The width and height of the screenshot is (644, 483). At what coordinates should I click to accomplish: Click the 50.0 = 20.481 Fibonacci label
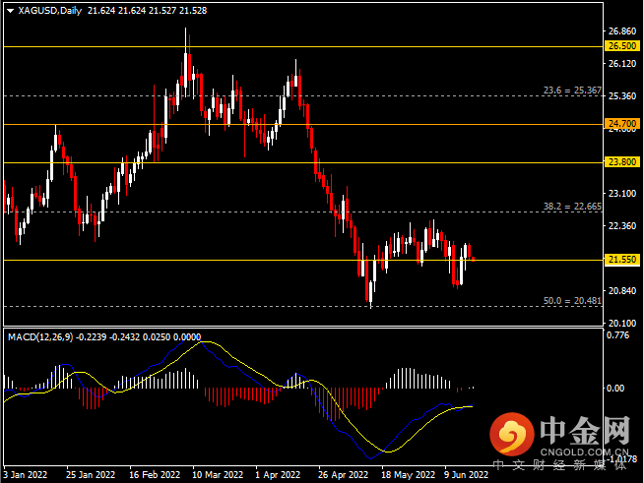pyautogui.click(x=572, y=301)
